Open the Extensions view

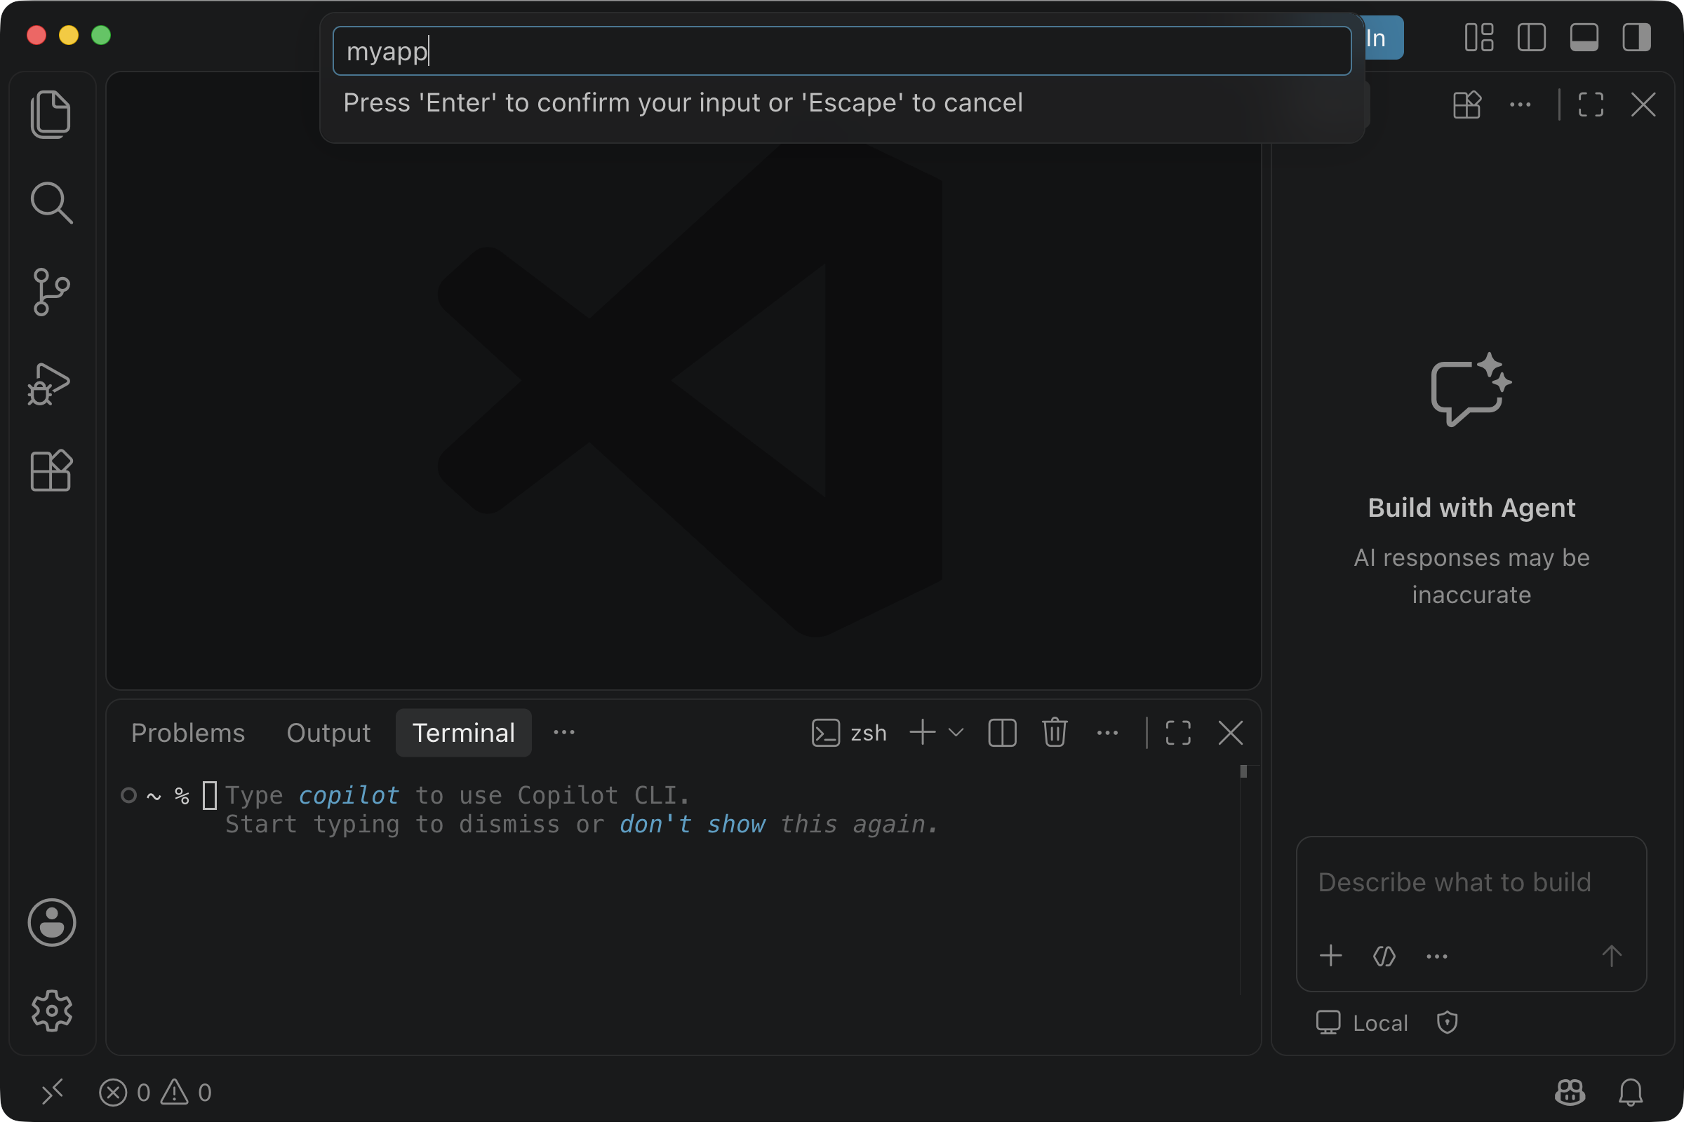coord(51,471)
